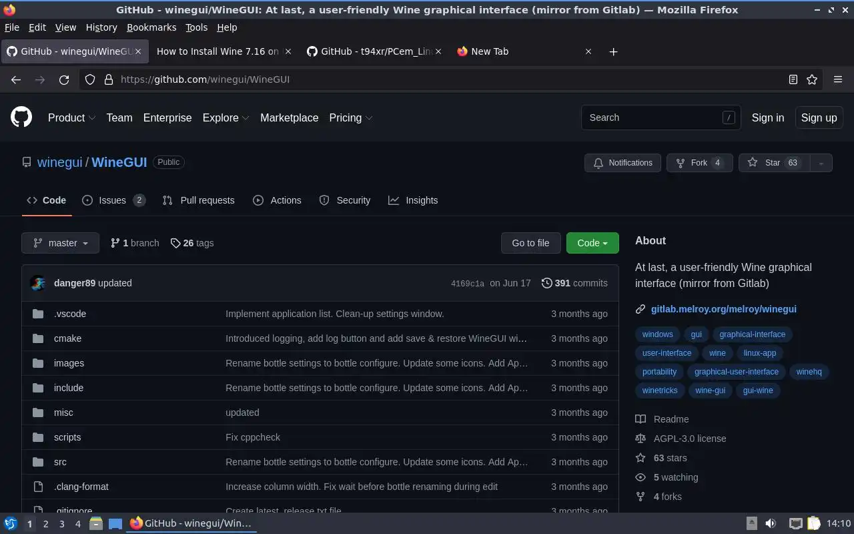Open the misc folder name
The width and height of the screenshot is (854, 534).
point(63,413)
